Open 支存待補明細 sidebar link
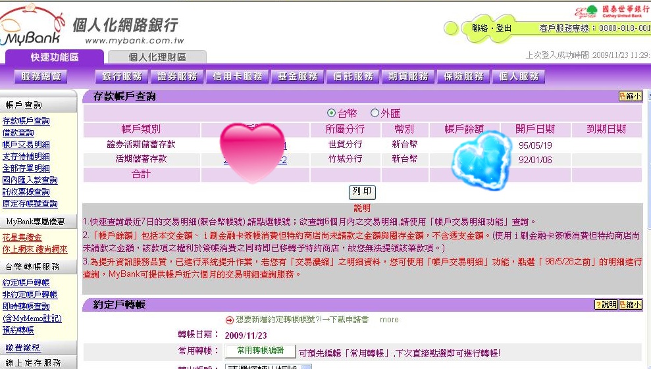 (x=26, y=157)
